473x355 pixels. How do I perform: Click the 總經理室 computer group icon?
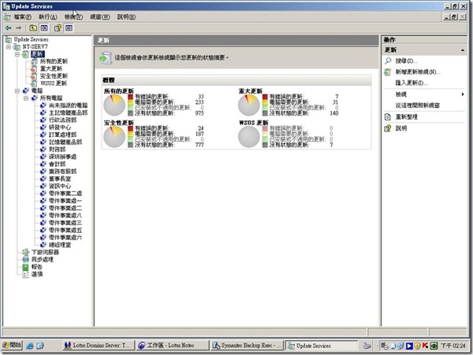point(43,245)
